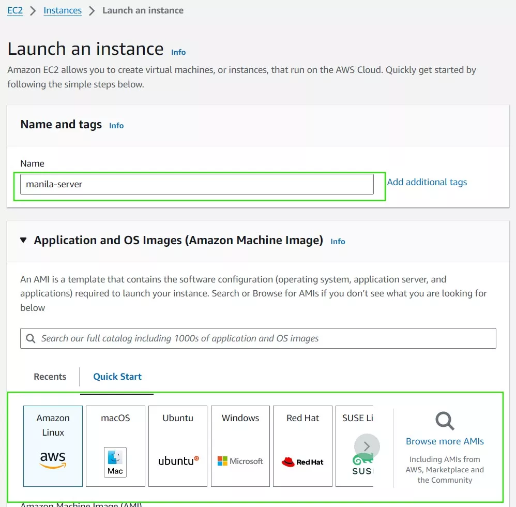Click the Browse more AMIs magnifier icon
516x507 pixels.
point(445,421)
